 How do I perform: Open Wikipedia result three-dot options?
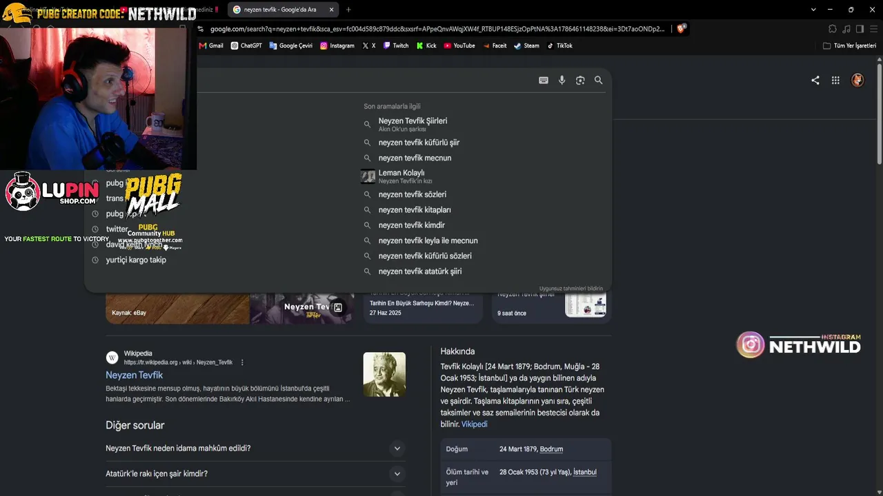click(x=242, y=362)
